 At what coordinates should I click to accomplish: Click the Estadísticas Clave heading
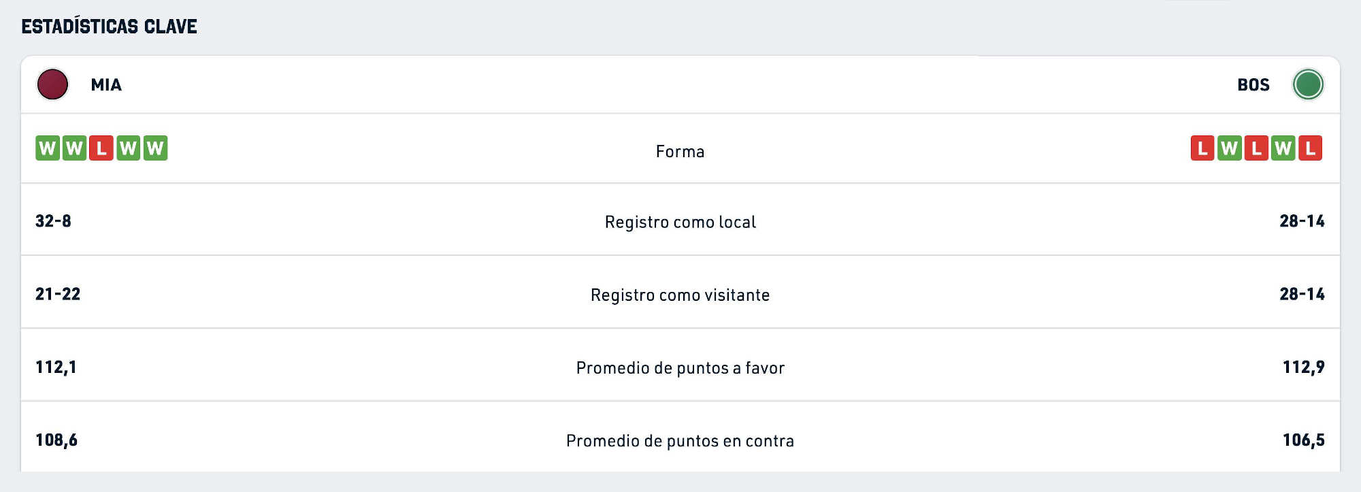110,27
